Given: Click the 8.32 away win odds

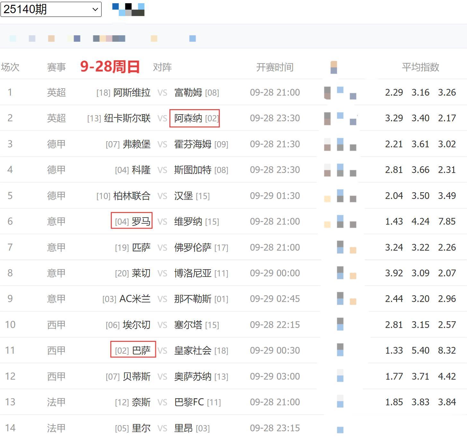Looking at the screenshot, I should 447,350.
